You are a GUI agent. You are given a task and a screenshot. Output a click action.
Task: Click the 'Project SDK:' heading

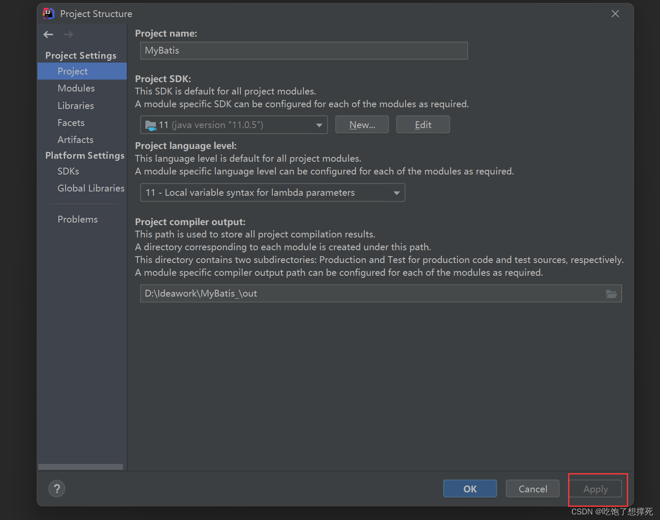click(x=163, y=79)
